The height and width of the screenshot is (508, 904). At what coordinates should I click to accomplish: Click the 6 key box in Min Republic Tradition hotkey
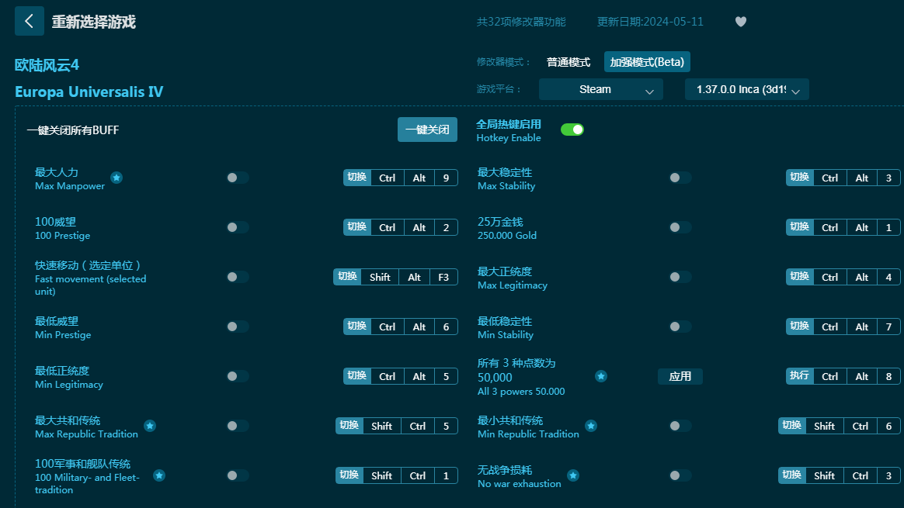[888, 427]
